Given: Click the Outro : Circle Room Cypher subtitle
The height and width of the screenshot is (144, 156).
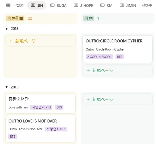Looking at the screenshot, I should tap(105, 49).
